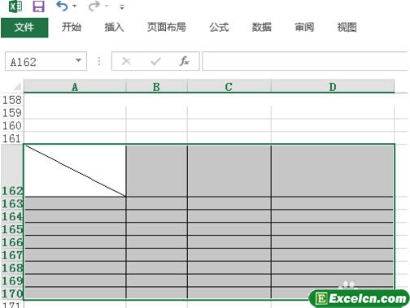Select row 169 header

(x=12, y=280)
